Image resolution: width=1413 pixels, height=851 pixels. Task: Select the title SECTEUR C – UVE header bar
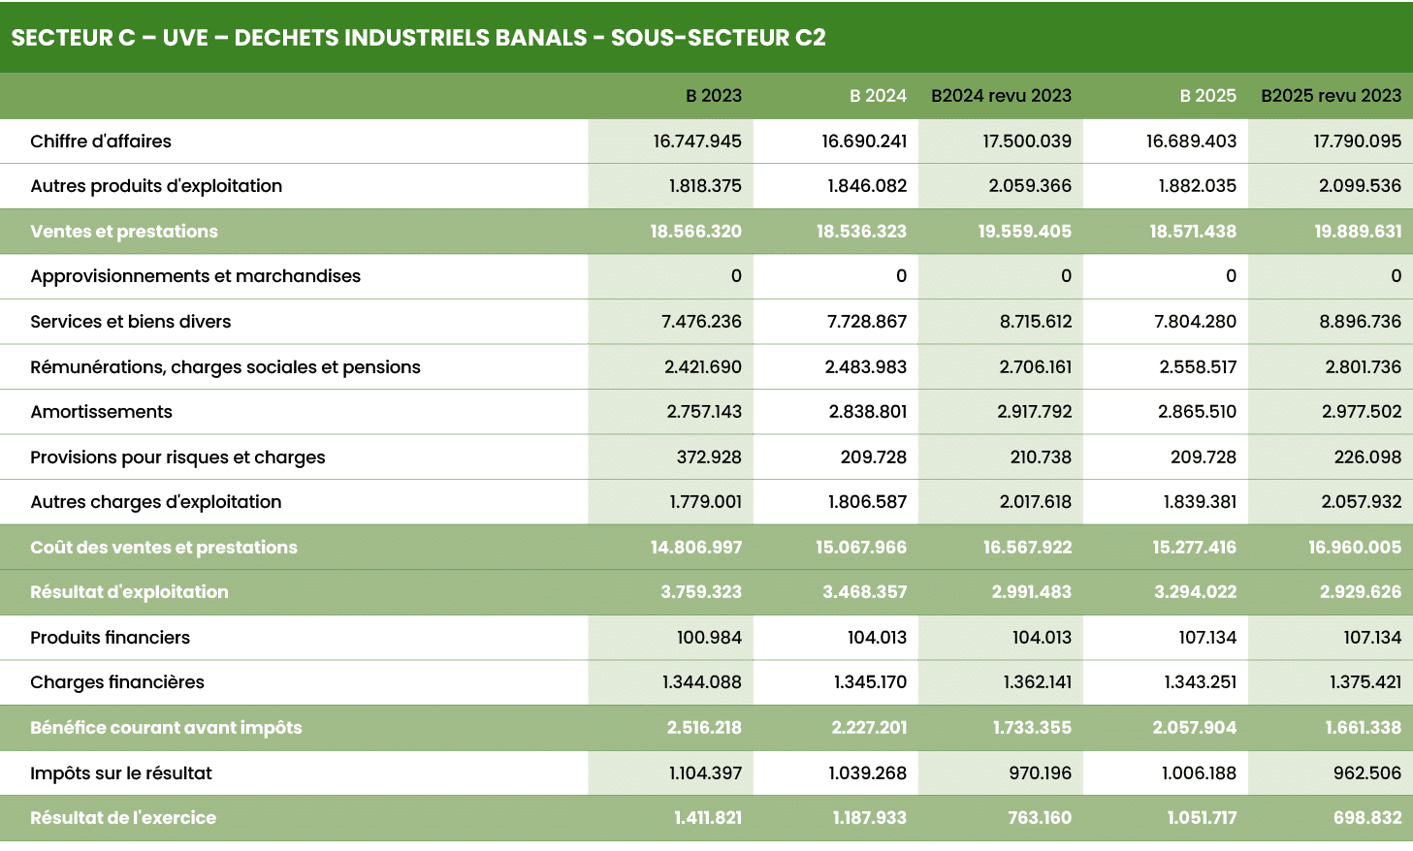417,39
